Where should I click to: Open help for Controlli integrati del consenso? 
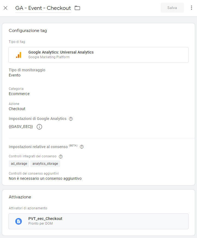61,157
